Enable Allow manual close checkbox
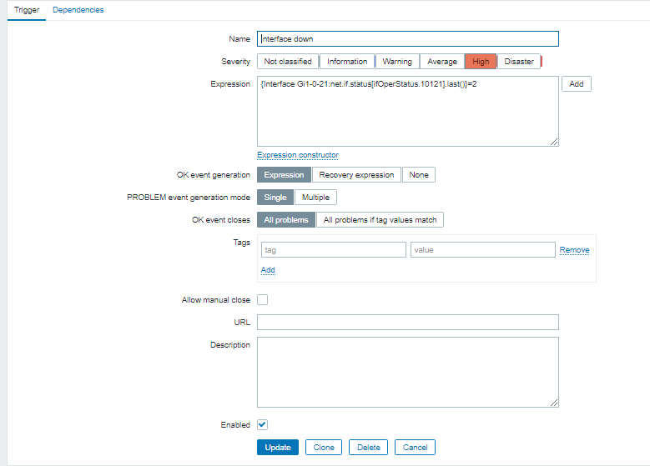This screenshot has height=466, width=650. point(263,300)
